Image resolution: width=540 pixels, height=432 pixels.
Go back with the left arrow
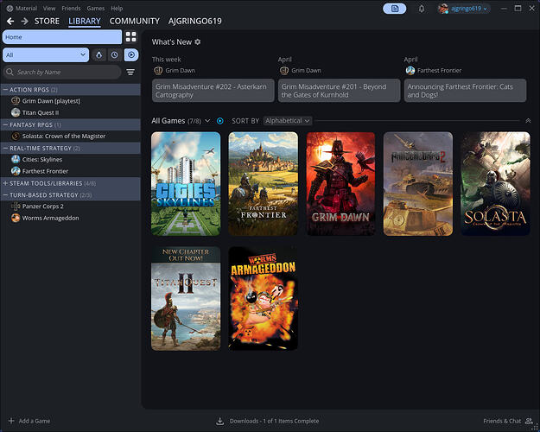pyautogui.click(x=10, y=22)
